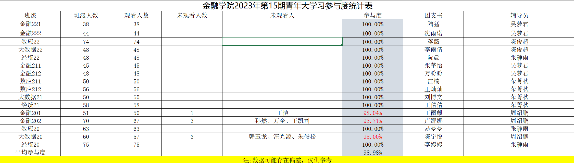Select the red 95.71% participation cell
Image resolution: width=574 pixels, height=163 pixels.
(x=372, y=121)
